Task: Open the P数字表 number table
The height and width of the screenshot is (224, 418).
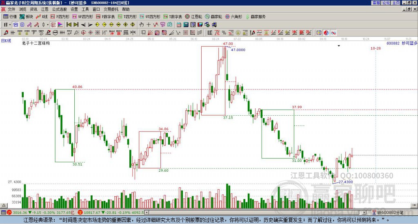Action: click(x=106, y=16)
